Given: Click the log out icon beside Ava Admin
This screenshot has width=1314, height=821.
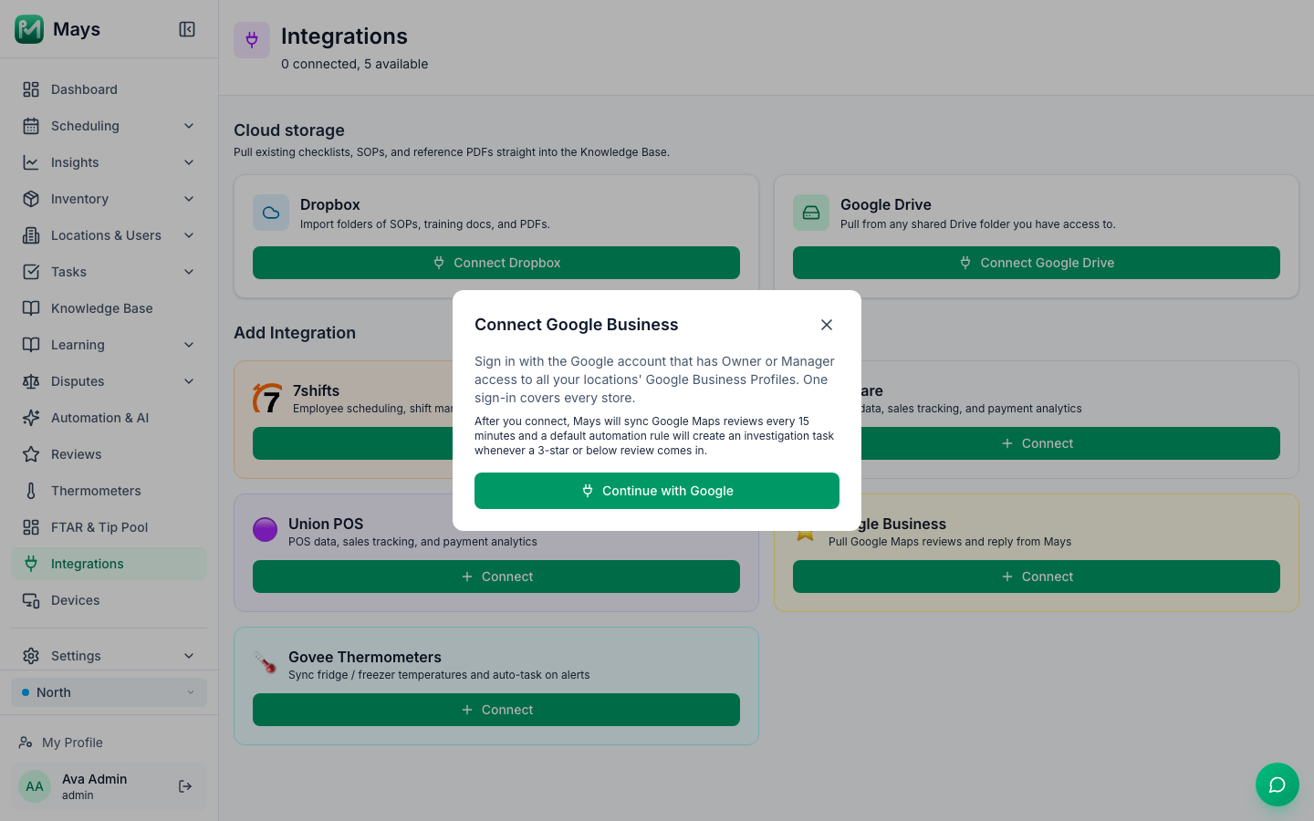Looking at the screenshot, I should point(185,786).
